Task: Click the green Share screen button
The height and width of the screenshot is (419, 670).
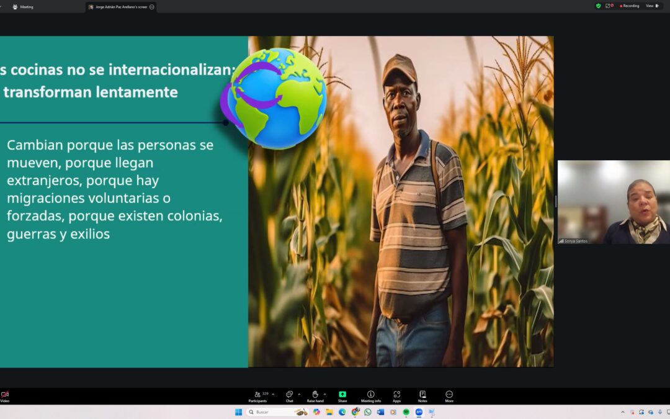Action: pos(342,395)
